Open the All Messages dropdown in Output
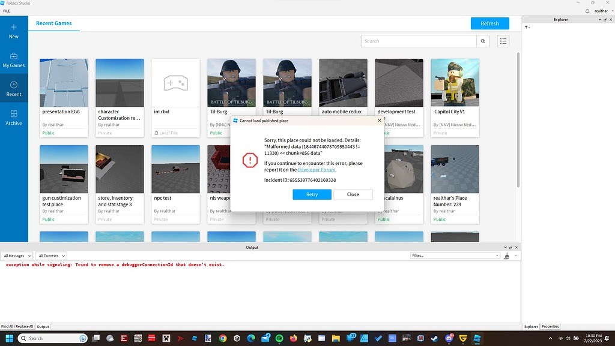The width and height of the screenshot is (615, 346). (17, 255)
